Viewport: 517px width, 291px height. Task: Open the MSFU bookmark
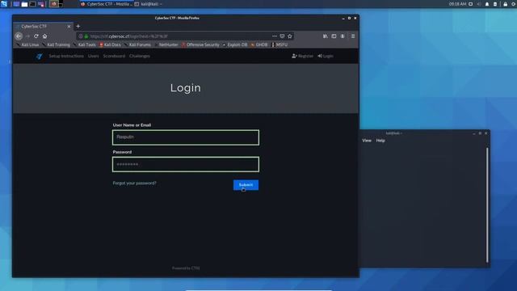click(x=280, y=44)
